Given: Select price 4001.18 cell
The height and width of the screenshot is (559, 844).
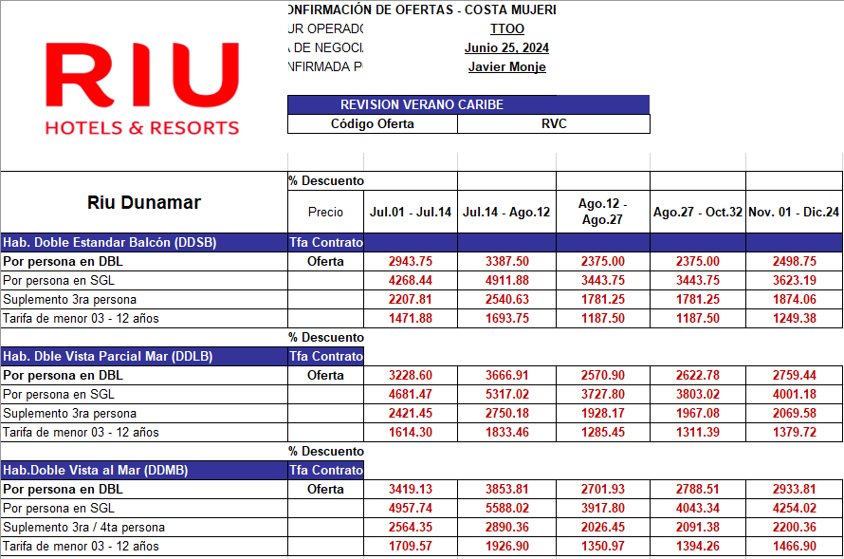Looking at the screenshot, I should tap(794, 394).
